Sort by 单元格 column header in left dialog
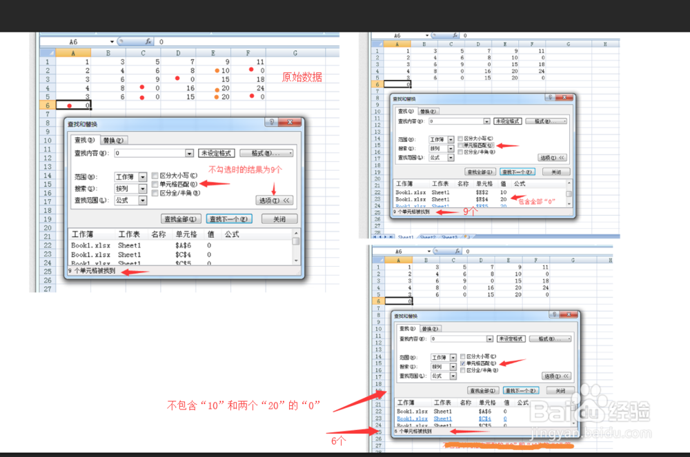 click(x=186, y=234)
